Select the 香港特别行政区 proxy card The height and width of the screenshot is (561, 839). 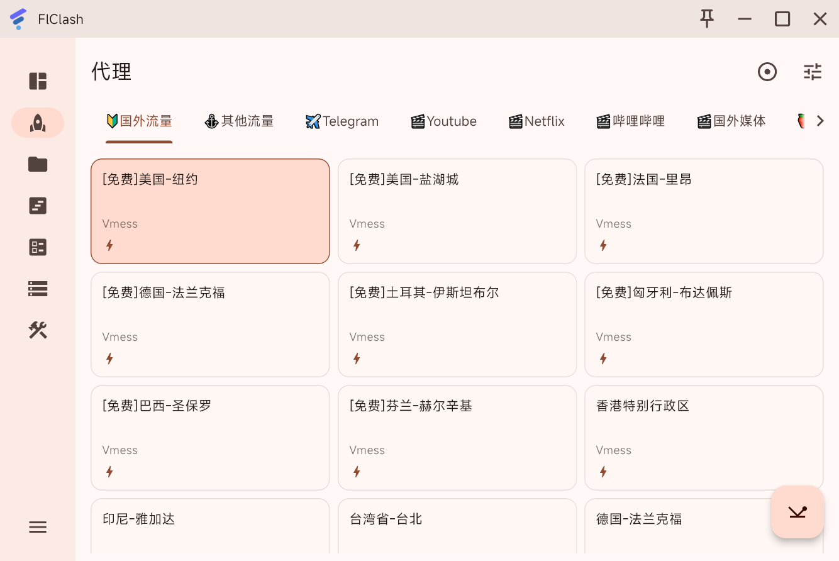click(704, 438)
